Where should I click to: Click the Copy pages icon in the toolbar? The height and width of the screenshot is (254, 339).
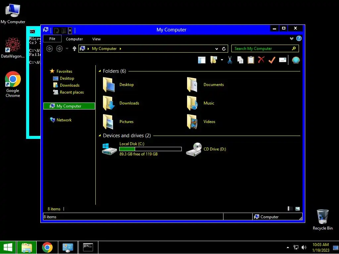[240, 60]
